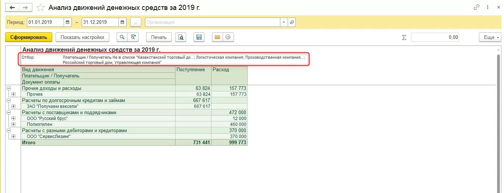Expand the ЗАО "Получаем вексели" row
The width and height of the screenshot is (504, 193).
pos(14,106)
